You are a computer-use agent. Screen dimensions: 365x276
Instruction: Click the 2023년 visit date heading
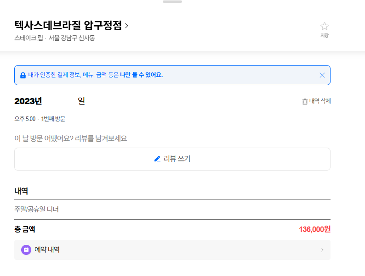(28, 101)
